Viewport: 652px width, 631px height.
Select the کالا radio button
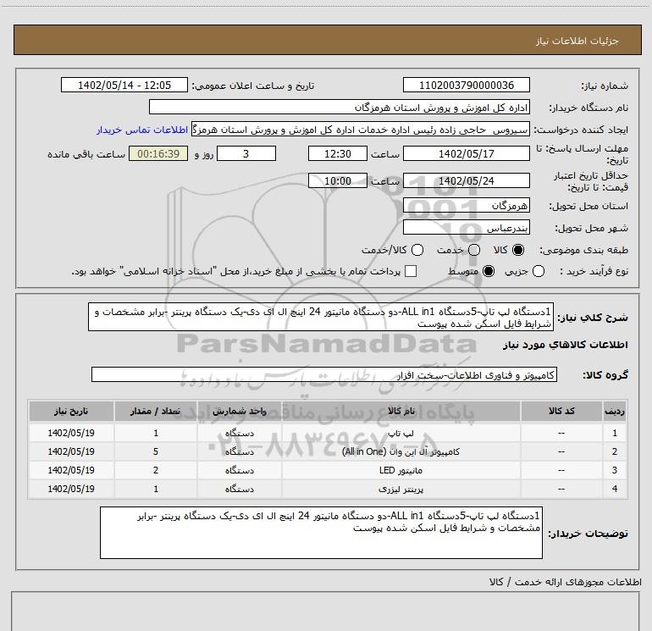coord(518,250)
